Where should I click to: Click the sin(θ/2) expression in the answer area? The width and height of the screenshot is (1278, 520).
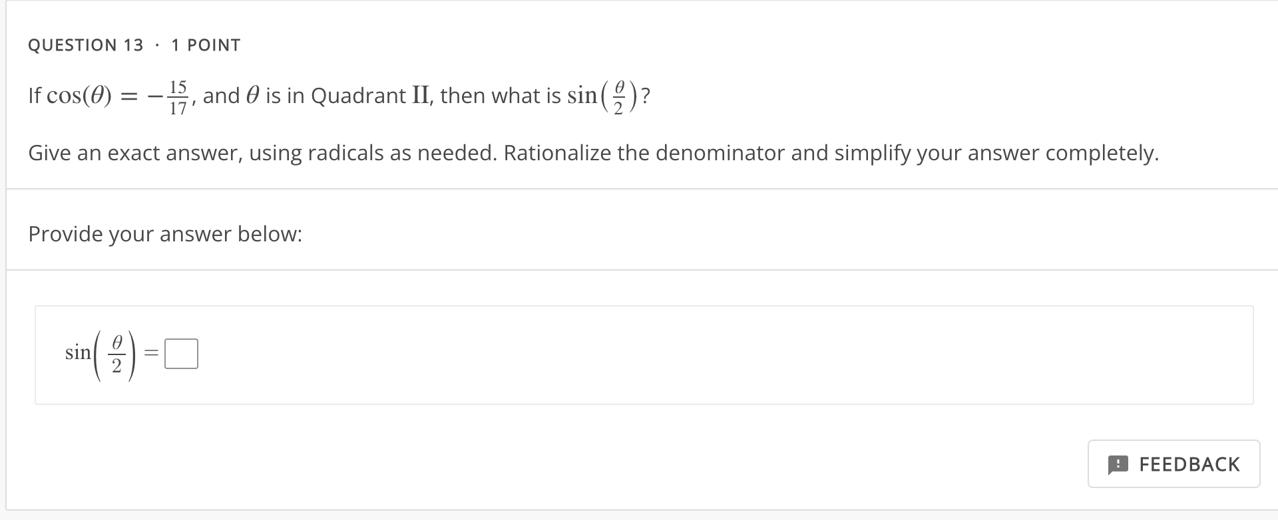click(100, 353)
